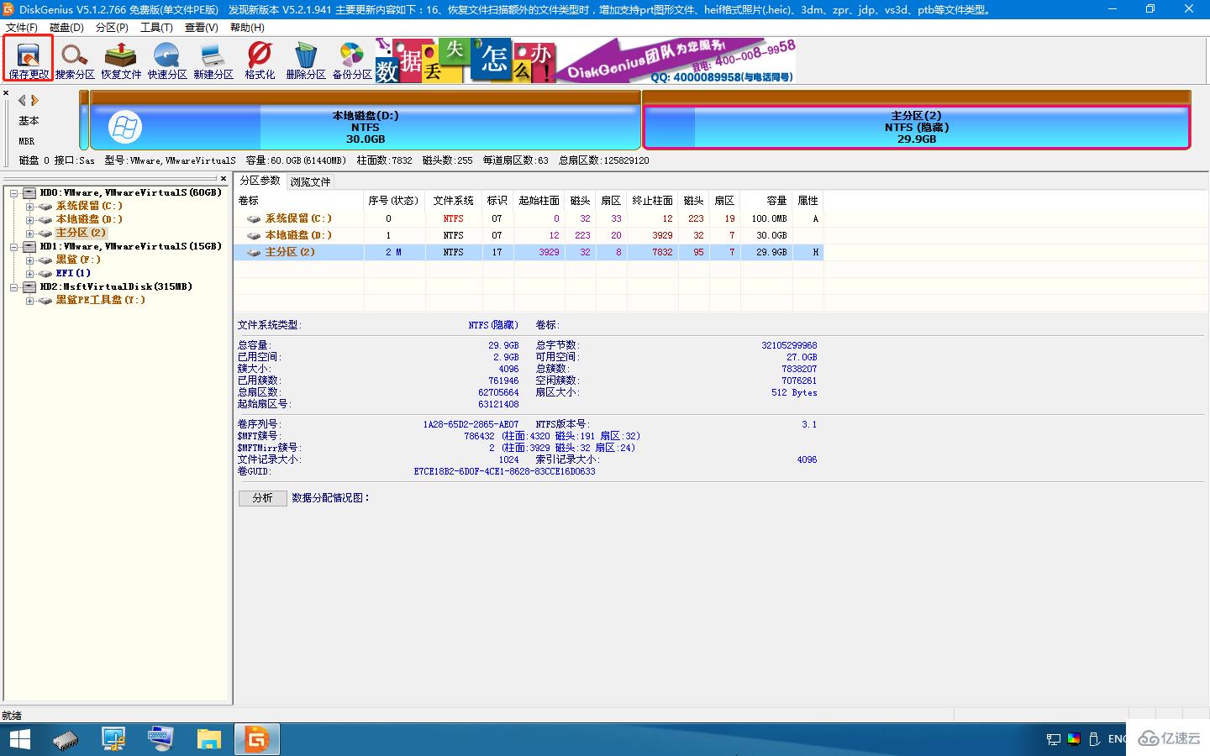Launch the 恢复文件 recover files tool
Screen dimensions: 1210x756
tap(121, 60)
